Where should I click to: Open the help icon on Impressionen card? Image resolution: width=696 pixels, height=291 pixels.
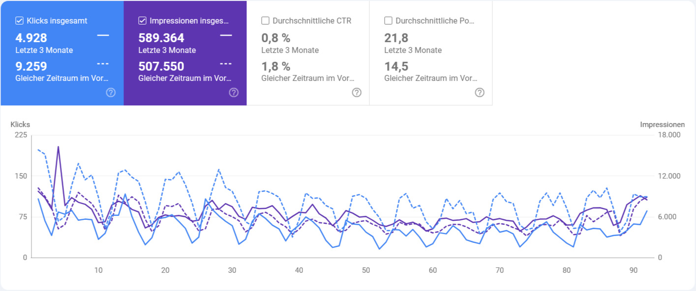(234, 92)
